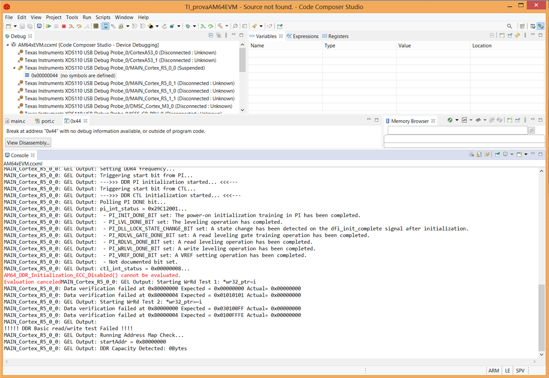Close the Memory Browser tab
This screenshot has height=378, width=549.
coord(433,121)
